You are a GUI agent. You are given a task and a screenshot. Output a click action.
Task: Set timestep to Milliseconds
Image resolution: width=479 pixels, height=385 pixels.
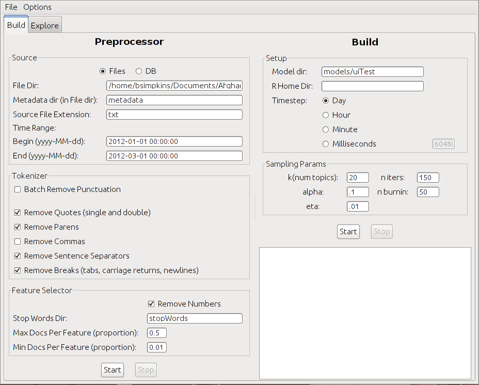click(x=326, y=144)
